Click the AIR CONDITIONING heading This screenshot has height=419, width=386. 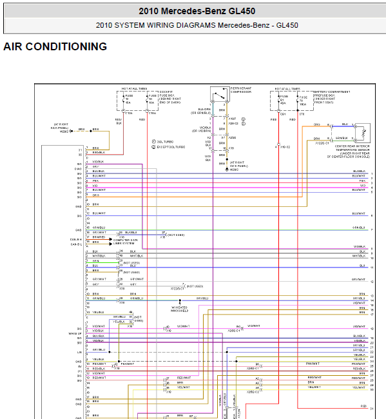pos(55,46)
